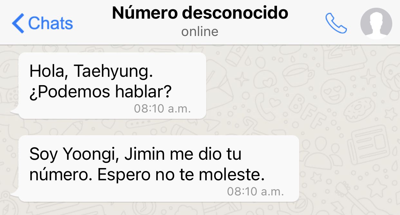Tap the text '¿Podemos hablar?'

coord(100,92)
